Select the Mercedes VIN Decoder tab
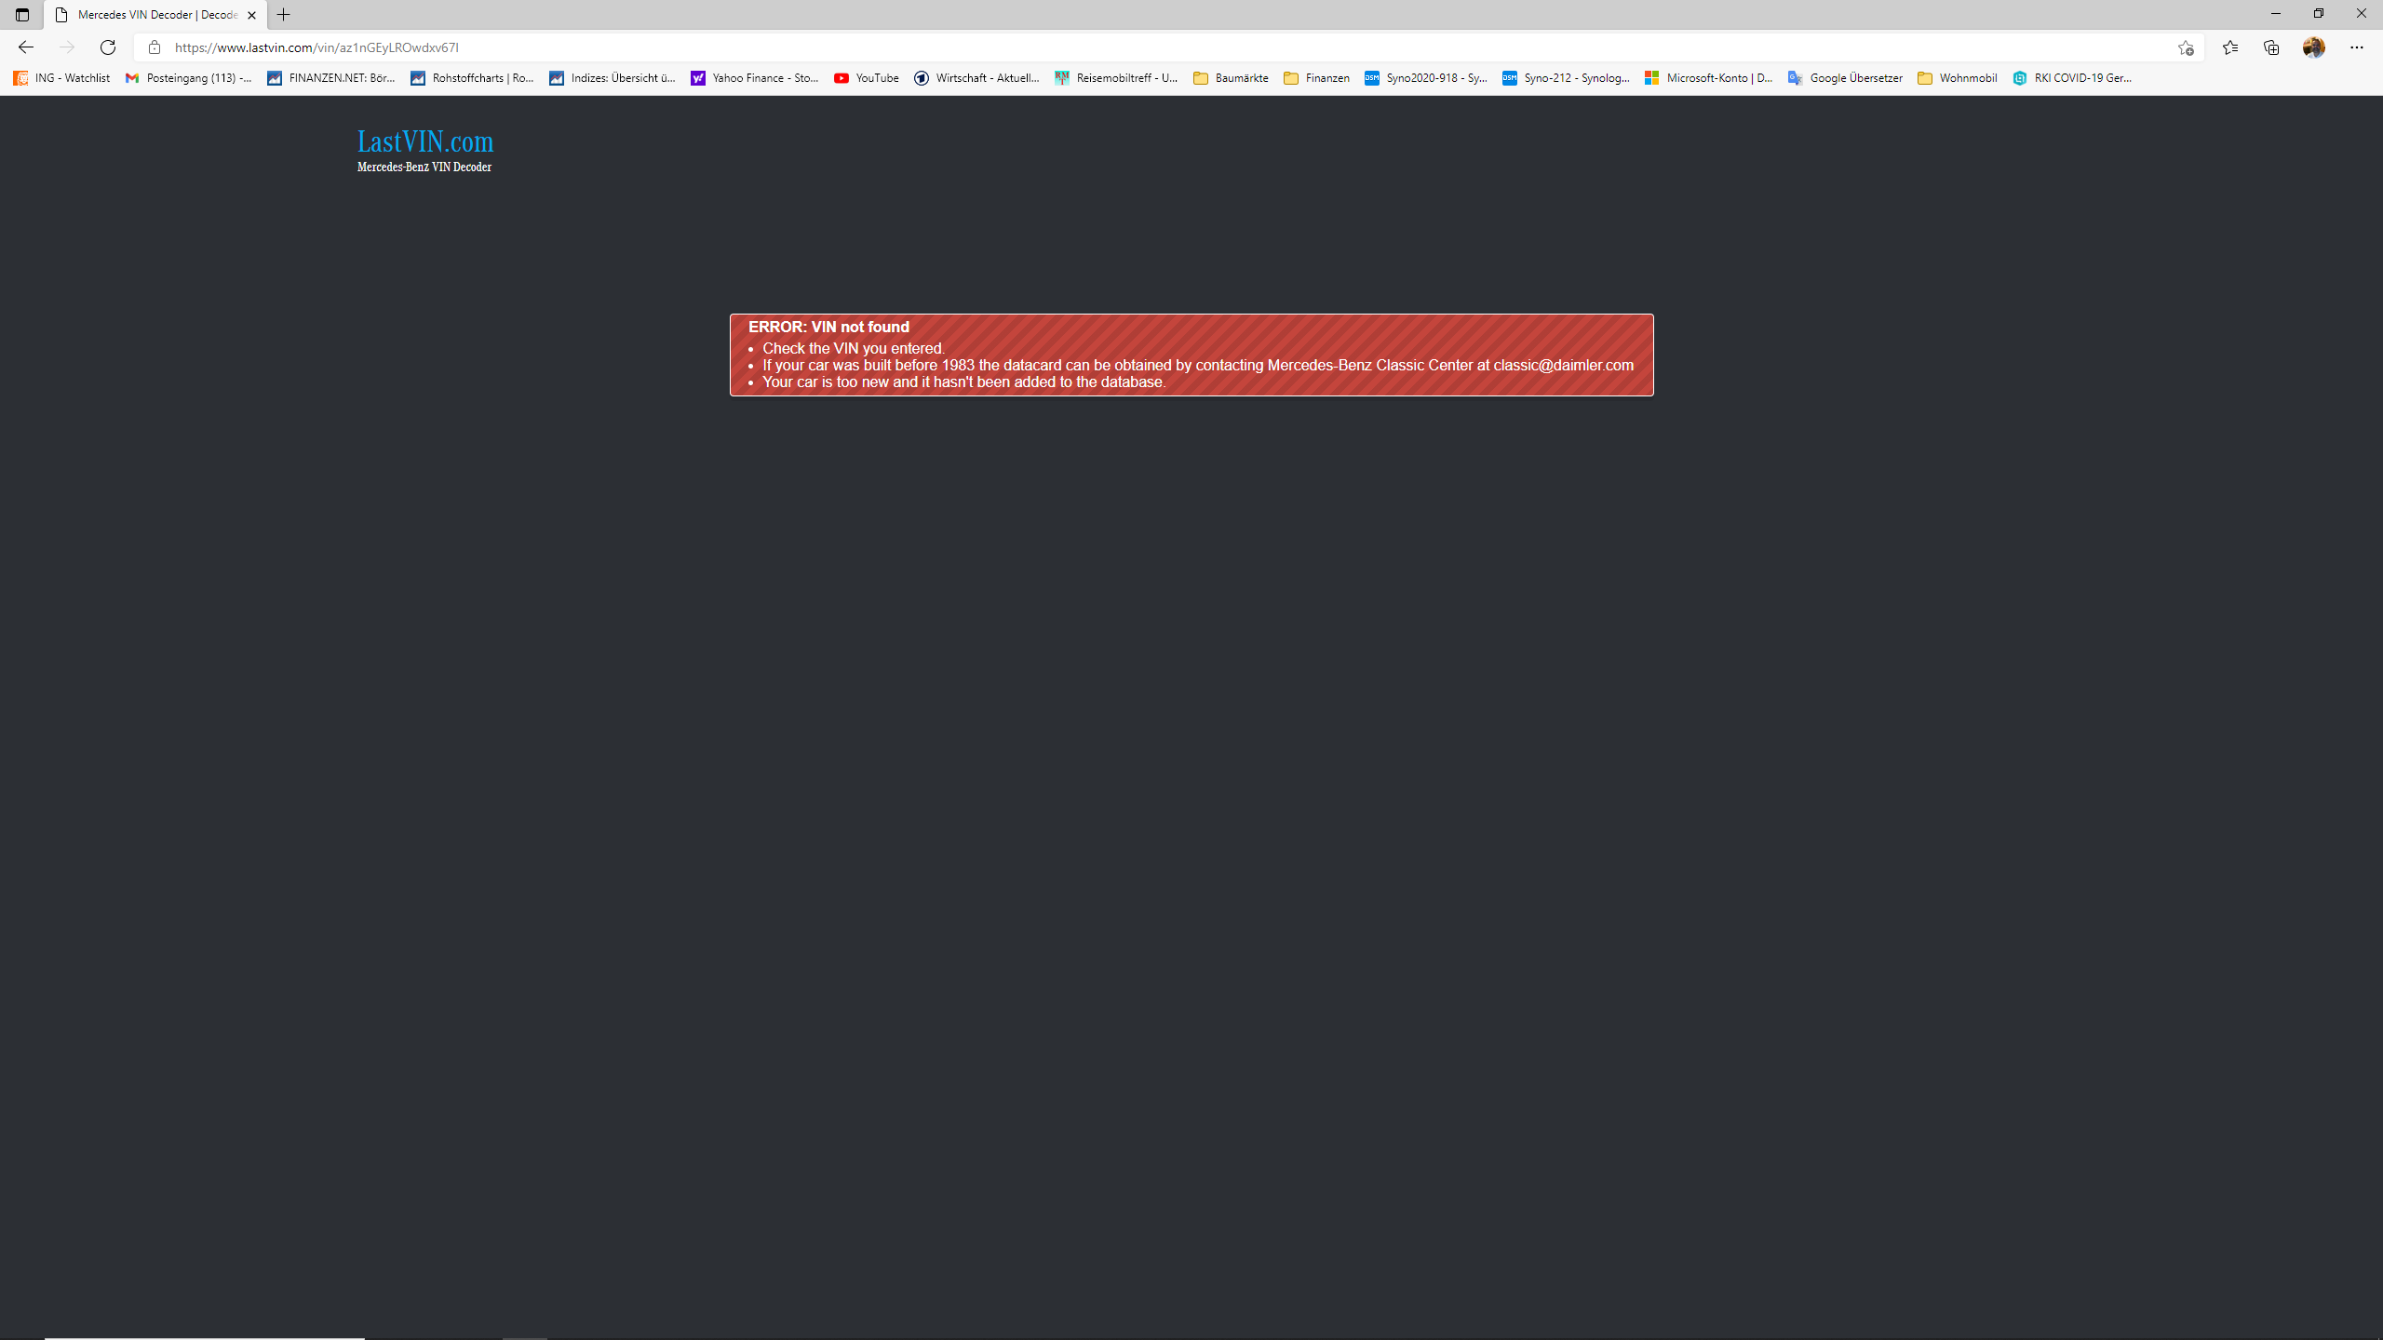2383x1340 pixels. coord(155,15)
